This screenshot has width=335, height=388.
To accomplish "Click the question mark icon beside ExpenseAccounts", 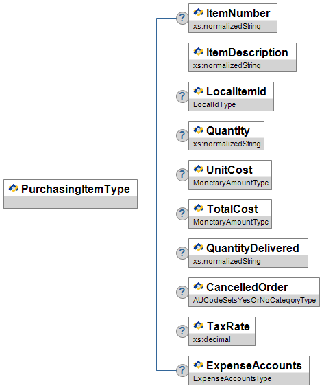I will (182, 370).
